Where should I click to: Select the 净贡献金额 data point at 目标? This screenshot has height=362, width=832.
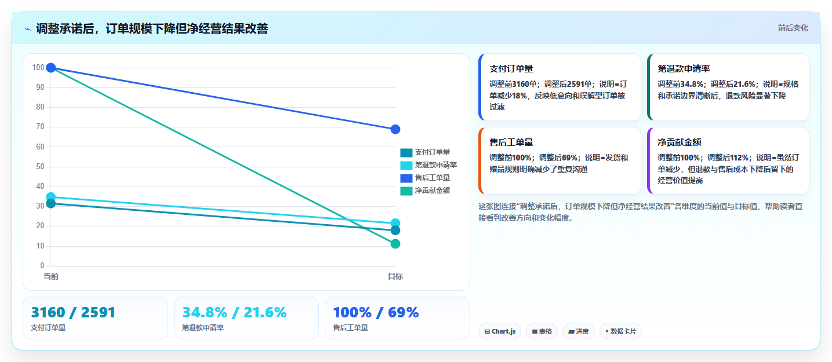(x=395, y=244)
